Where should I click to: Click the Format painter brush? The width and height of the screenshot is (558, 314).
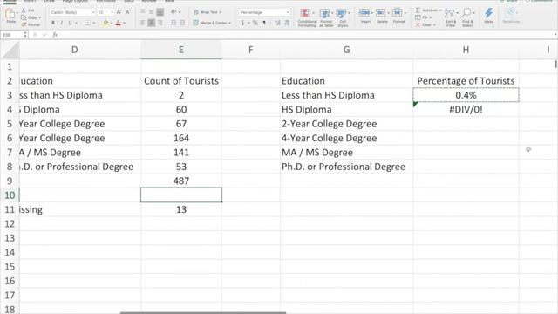coord(31,24)
